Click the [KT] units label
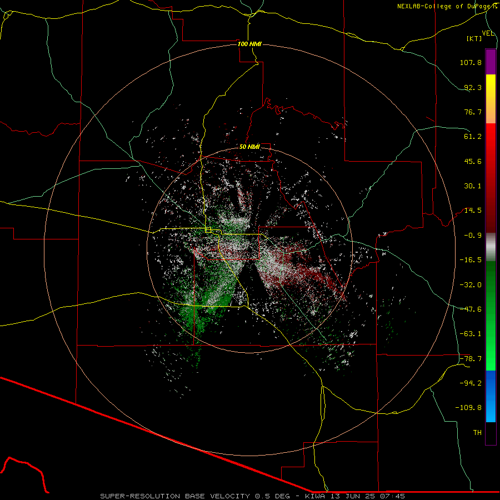This screenshot has height=500, width=500. 474,38
